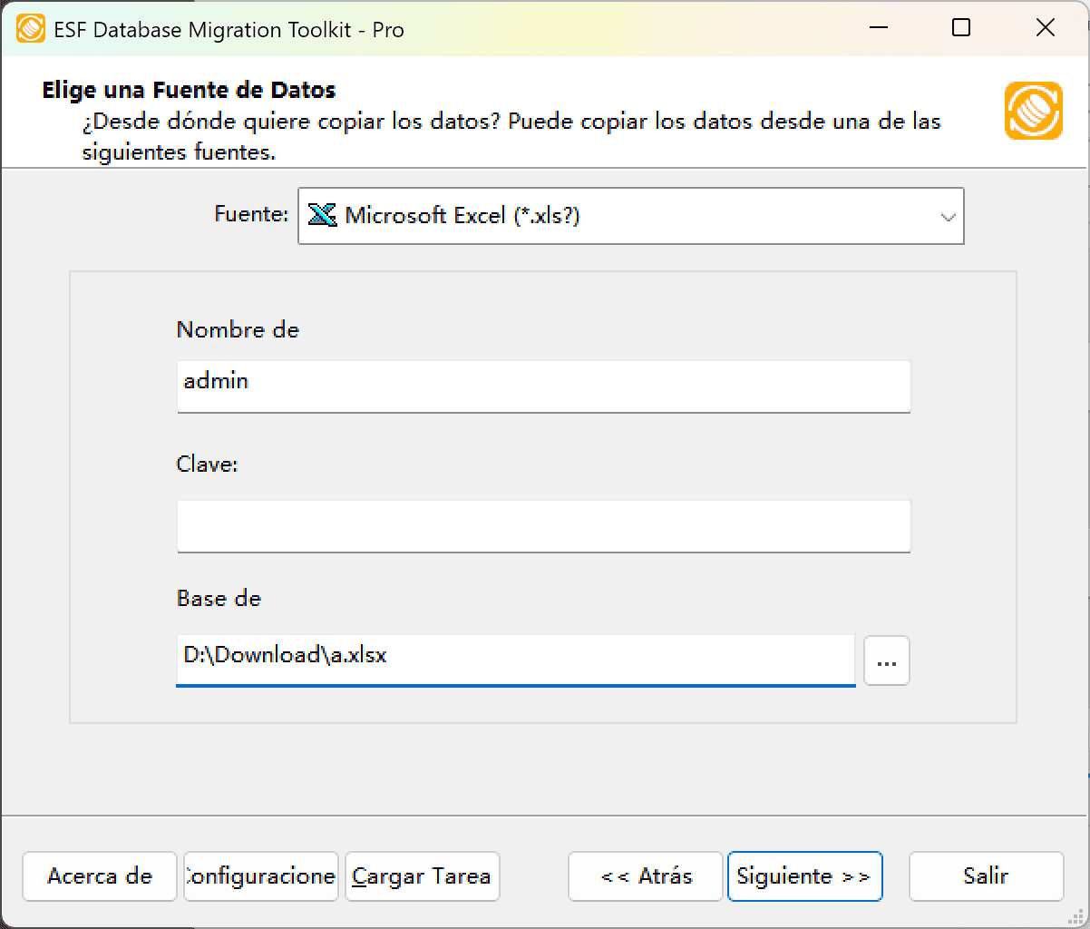Select the admin username input field
This screenshot has width=1090, height=929.
543,386
